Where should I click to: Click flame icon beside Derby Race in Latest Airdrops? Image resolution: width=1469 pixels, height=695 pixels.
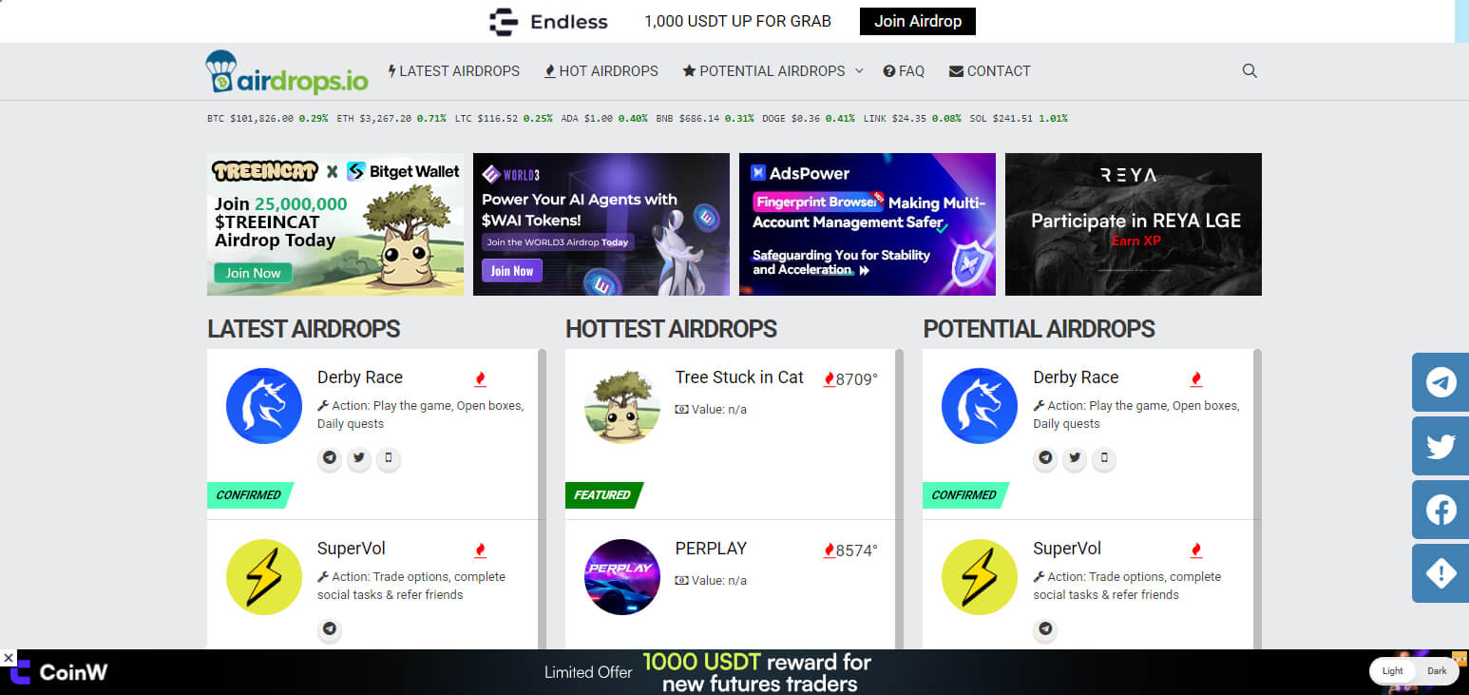click(480, 379)
